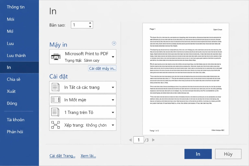Go to previous page with left arrow
The width and height of the screenshot is (249, 166).
point(130,140)
